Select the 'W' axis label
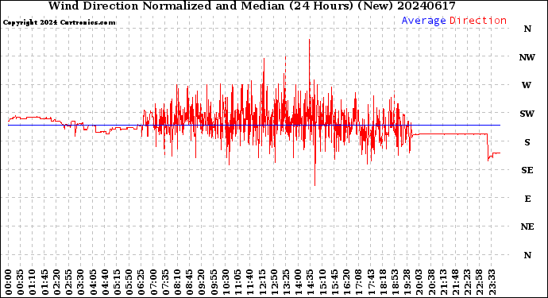Image resolution: width=548 pixels, height=298 pixels. click(x=527, y=85)
